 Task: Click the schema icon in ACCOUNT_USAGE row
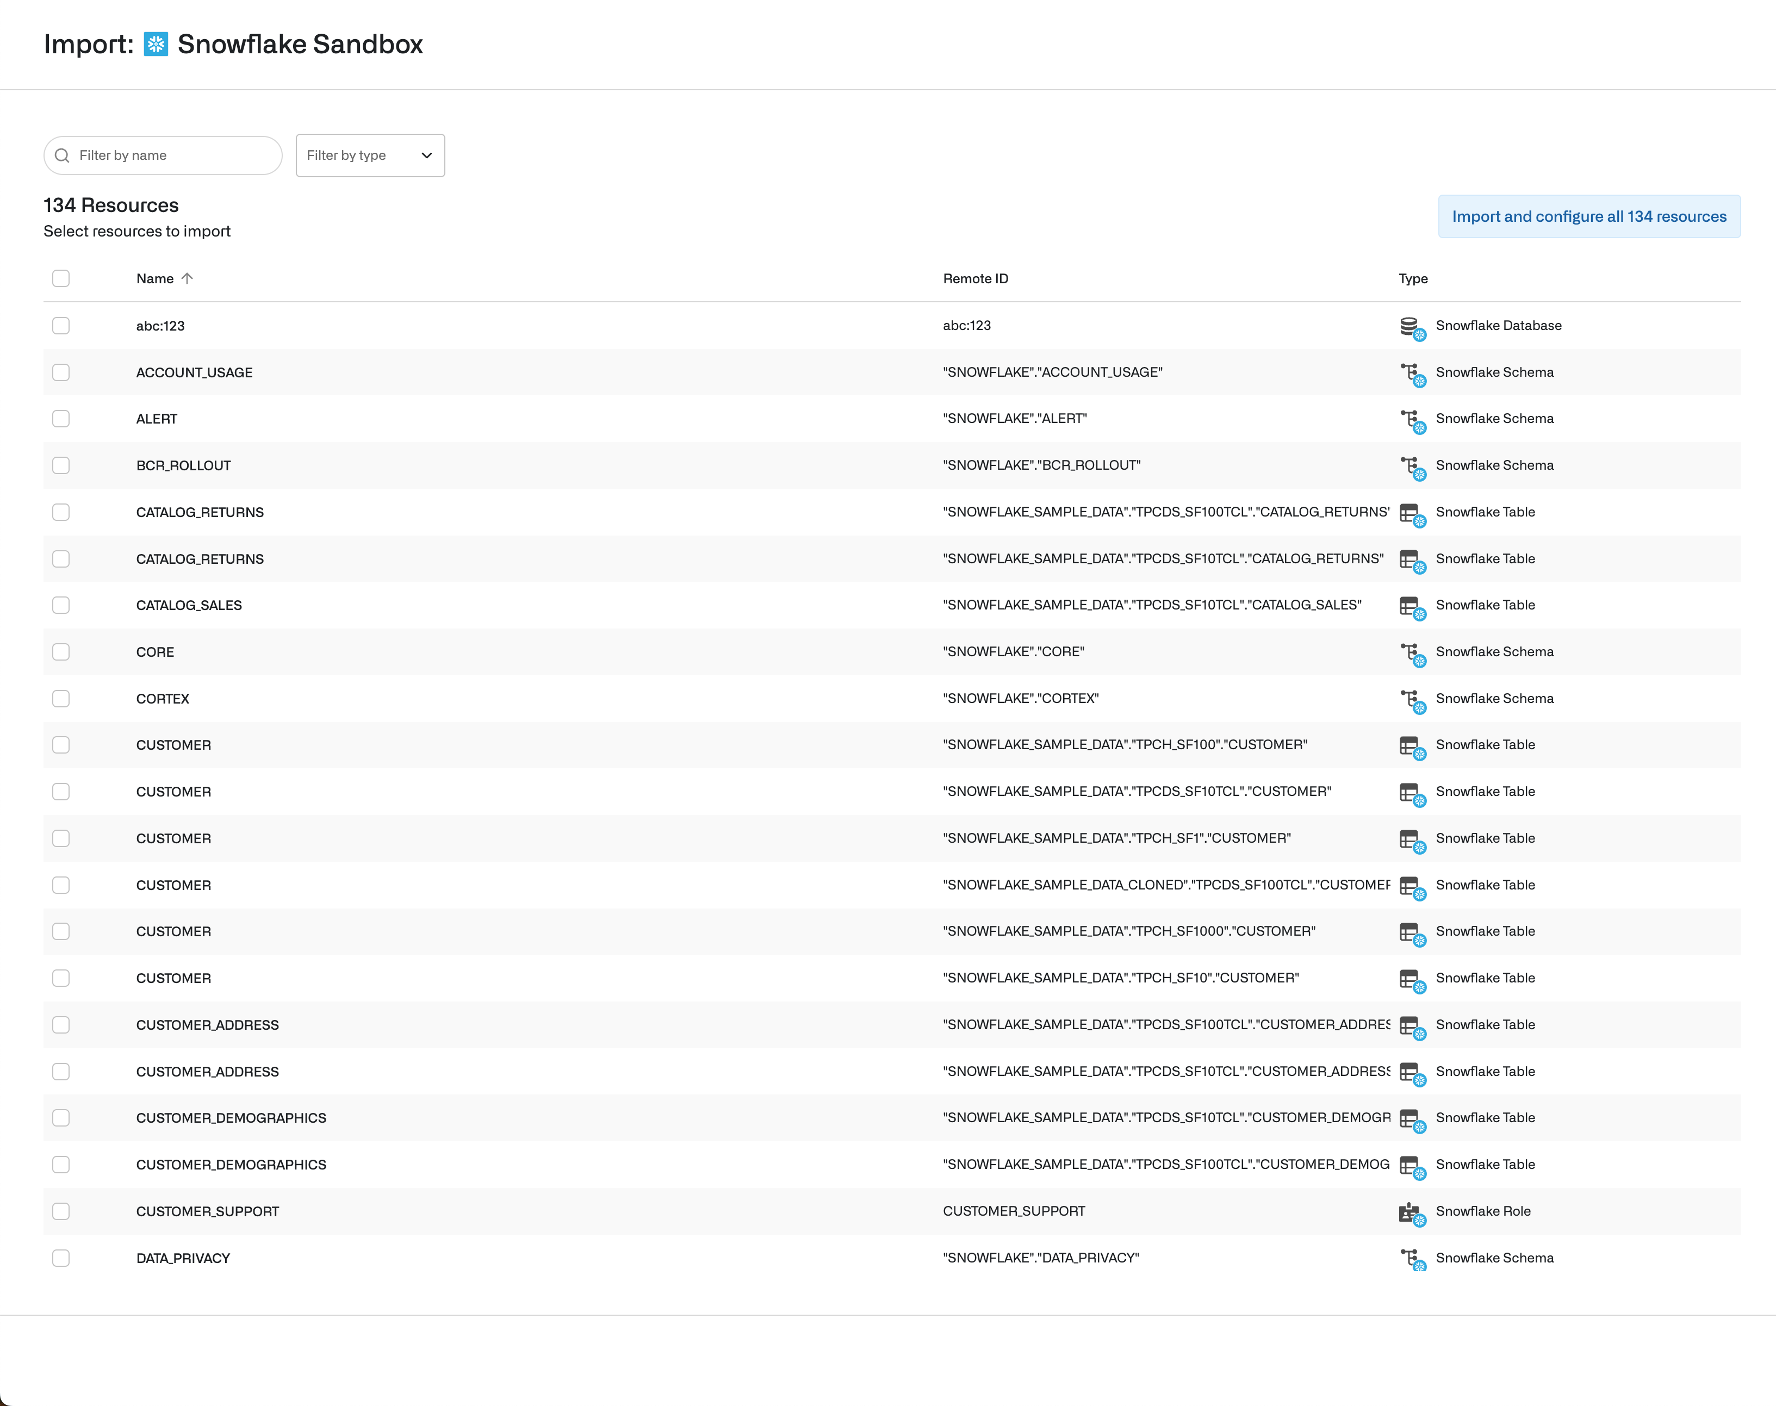click(x=1411, y=375)
